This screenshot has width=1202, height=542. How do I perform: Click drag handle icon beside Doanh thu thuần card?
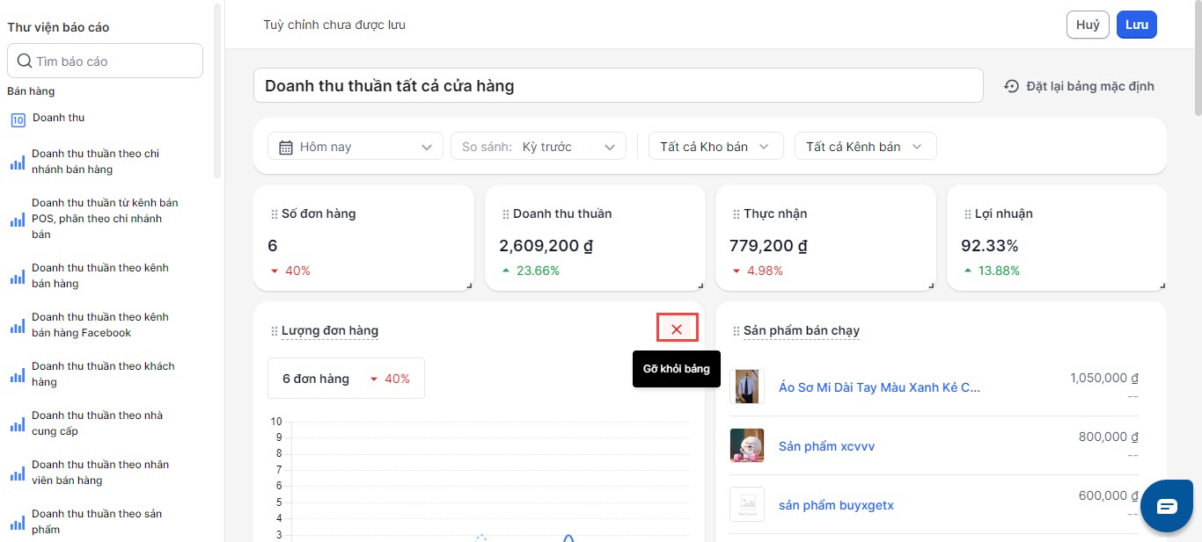[505, 214]
